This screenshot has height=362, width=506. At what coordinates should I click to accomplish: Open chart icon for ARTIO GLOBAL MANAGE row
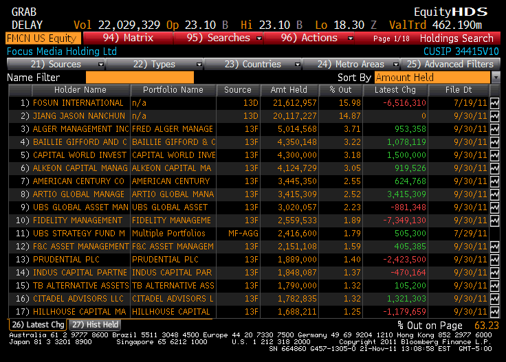(494, 194)
